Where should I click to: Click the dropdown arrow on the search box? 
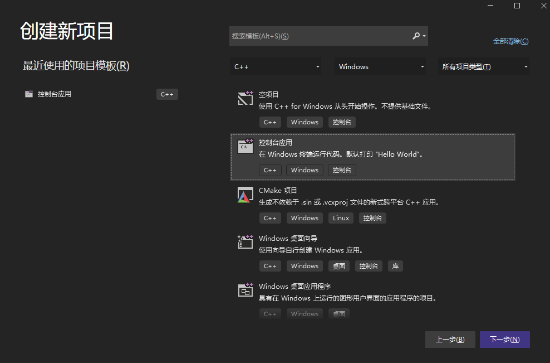point(425,36)
